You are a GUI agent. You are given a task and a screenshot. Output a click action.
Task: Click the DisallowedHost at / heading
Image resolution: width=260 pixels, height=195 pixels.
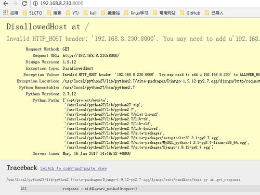pyautogui.click(x=48, y=27)
